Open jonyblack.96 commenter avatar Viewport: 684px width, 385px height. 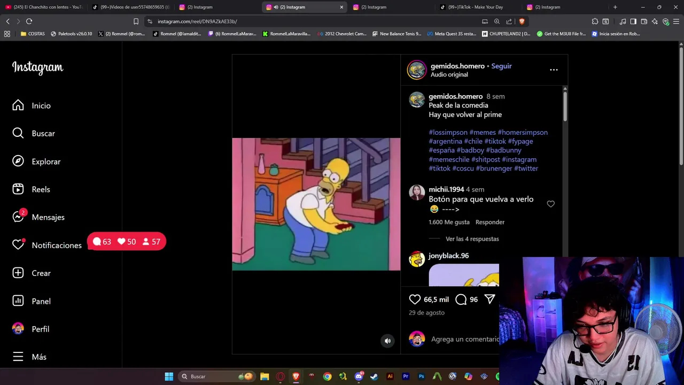pyautogui.click(x=417, y=259)
